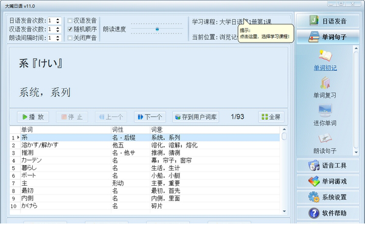The width and height of the screenshot is (365, 232).
Task: Click the 形动 part-of-speech cell
Action: 118,183
